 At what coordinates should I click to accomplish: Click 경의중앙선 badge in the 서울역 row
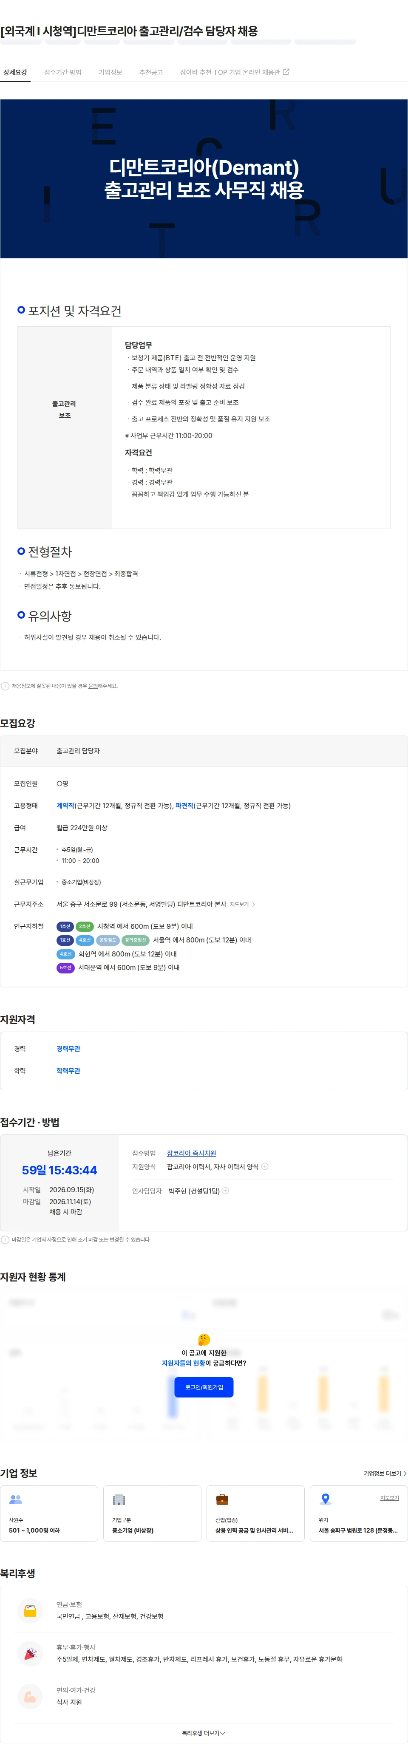[x=136, y=940]
